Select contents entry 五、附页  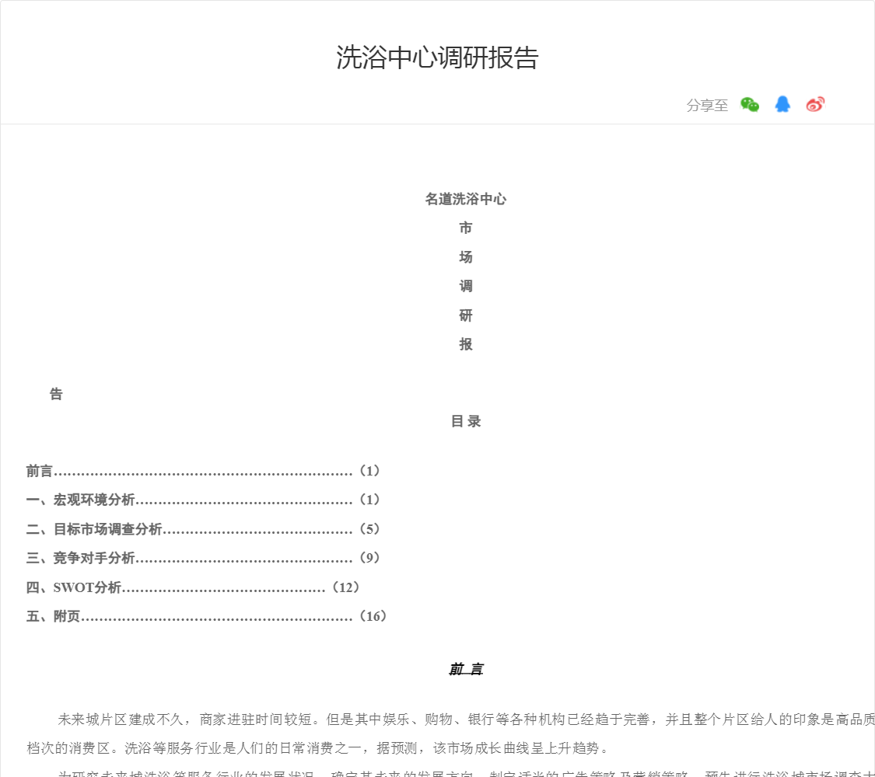click(x=206, y=616)
